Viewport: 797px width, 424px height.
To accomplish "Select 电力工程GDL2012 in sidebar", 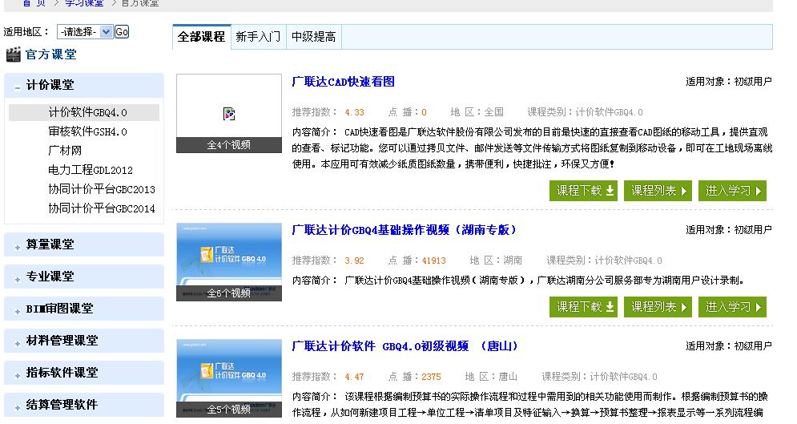I will click(91, 170).
